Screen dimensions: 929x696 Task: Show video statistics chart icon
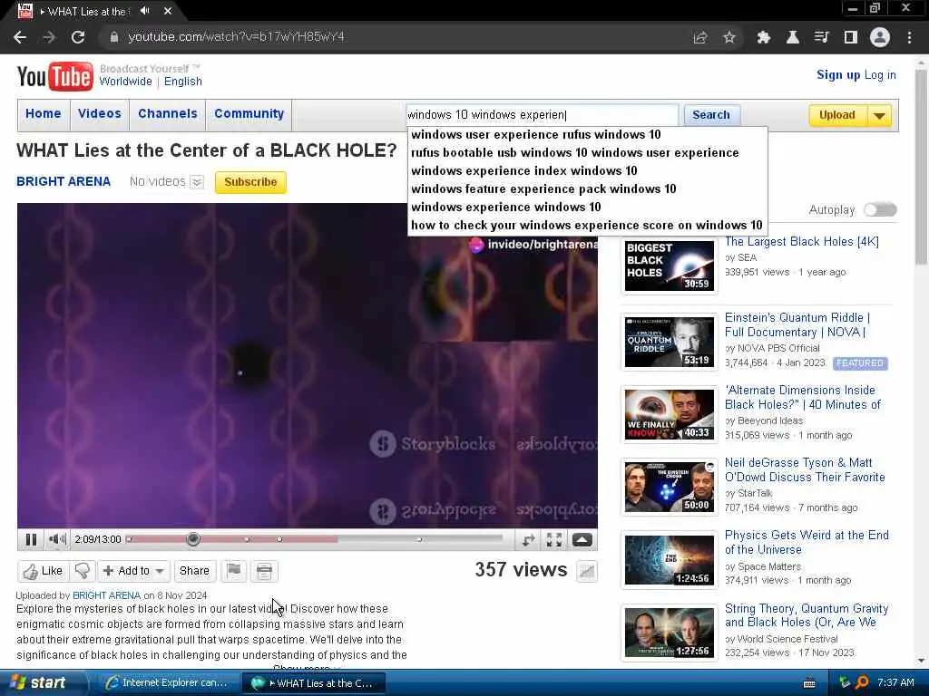[x=587, y=571]
